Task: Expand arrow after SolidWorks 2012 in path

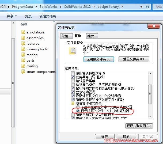Action: tap(94, 7)
